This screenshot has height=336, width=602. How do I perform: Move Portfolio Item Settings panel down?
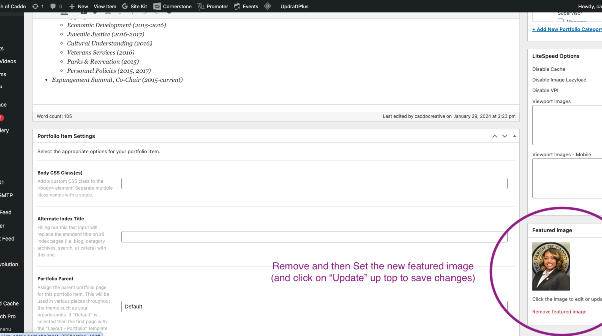pyautogui.click(x=505, y=136)
